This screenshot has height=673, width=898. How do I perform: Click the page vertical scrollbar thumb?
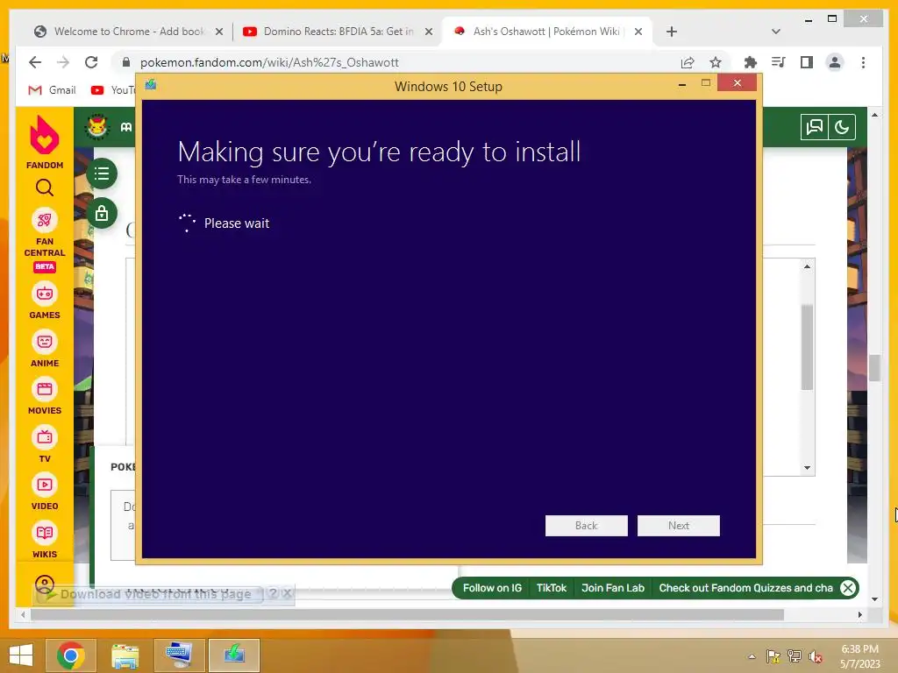(874, 368)
